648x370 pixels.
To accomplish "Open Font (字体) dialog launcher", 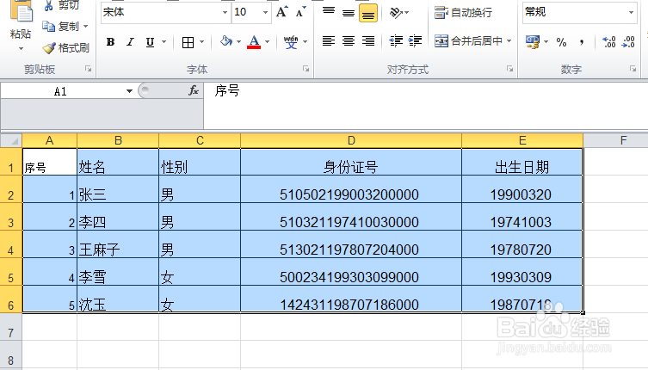I will (305, 69).
